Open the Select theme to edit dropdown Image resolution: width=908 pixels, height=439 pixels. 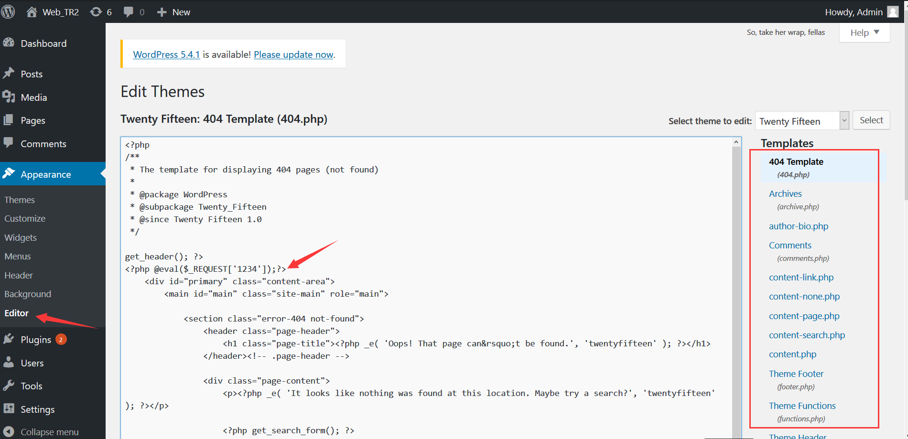click(802, 120)
